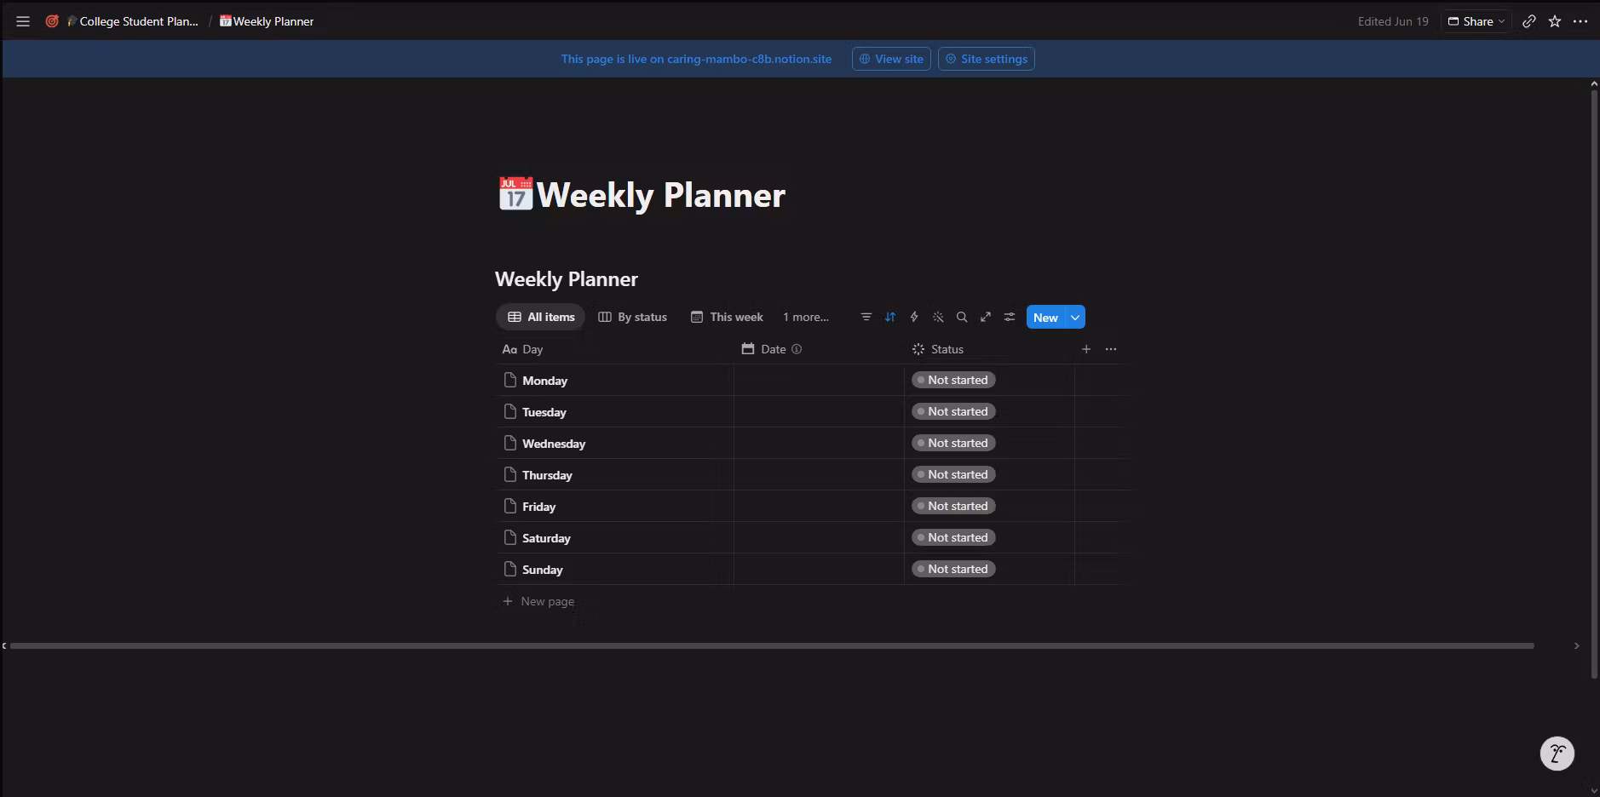Change Friday's Not started status

[x=953, y=506]
